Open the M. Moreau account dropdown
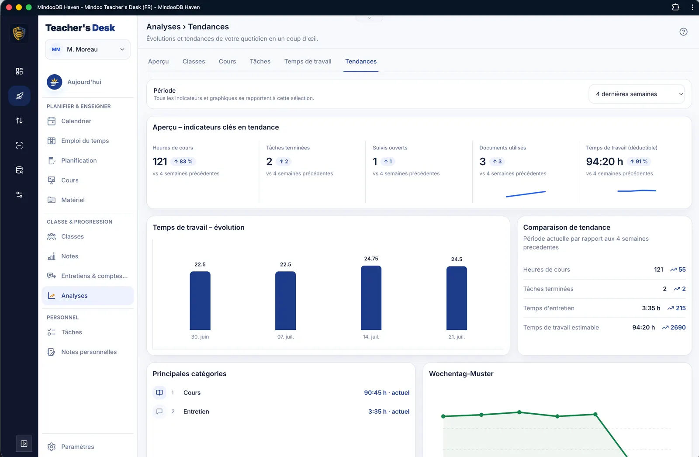699x457 pixels. point(88,49)
